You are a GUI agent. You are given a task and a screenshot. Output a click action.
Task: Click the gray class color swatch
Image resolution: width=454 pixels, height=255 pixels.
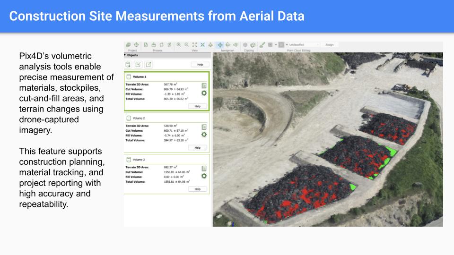tap(281, 45)
